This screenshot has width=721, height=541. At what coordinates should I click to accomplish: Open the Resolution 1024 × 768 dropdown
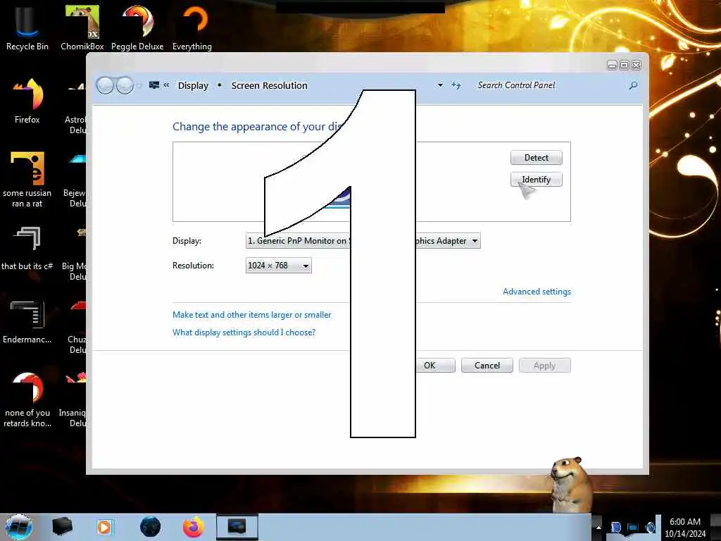[x=279, y=266]
